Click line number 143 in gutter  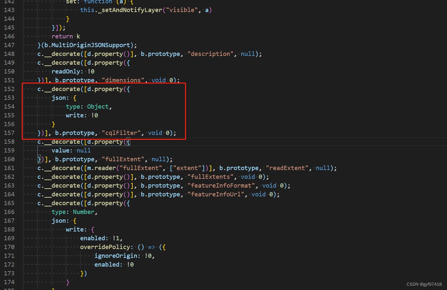coord(9,10)
